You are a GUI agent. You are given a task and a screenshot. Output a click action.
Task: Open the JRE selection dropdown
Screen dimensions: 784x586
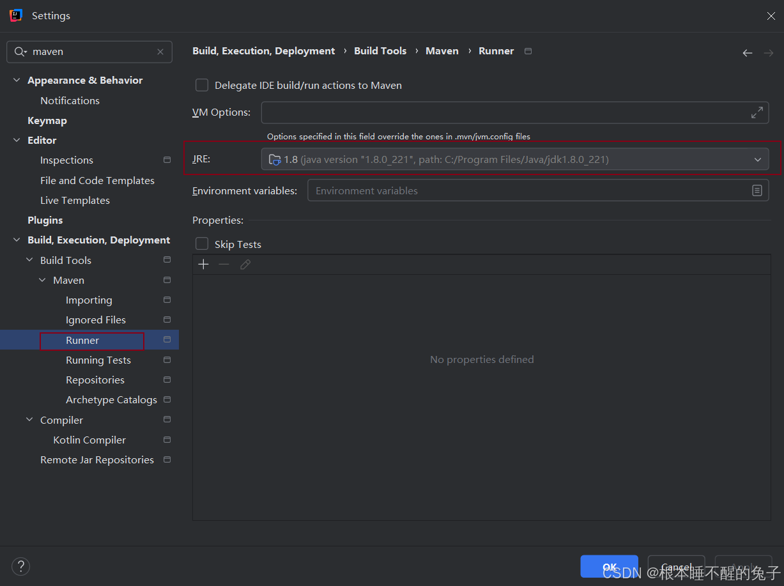[758, 159]
